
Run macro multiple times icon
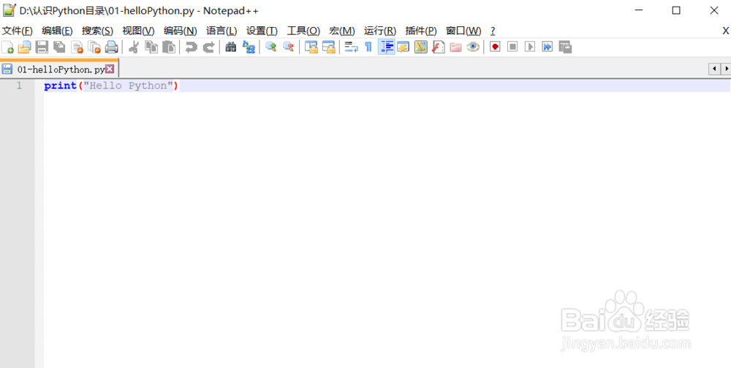pos(547,47)
